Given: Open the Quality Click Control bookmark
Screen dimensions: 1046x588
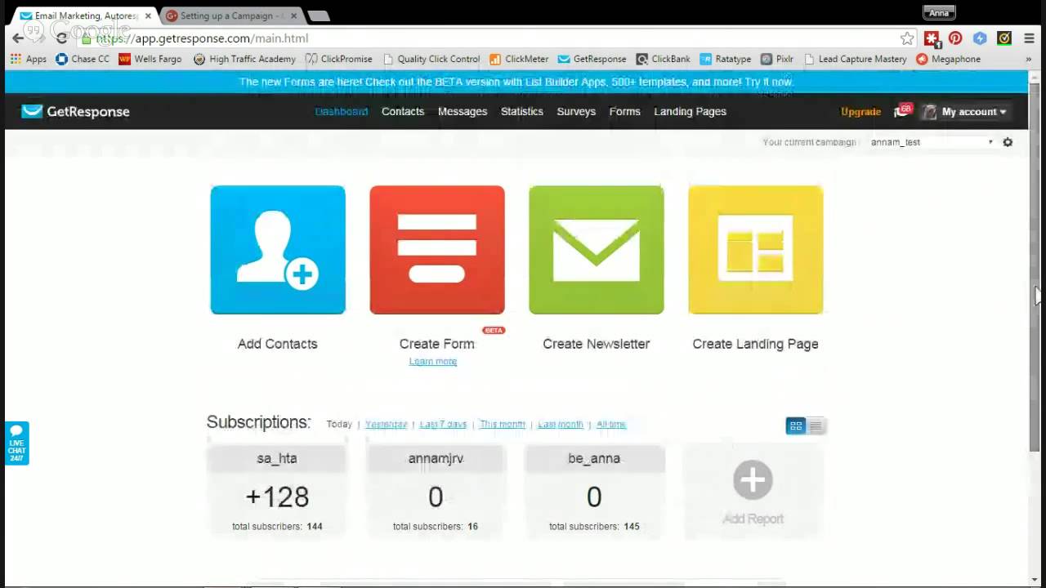Looking at the screenshot, I should [431, 59].
